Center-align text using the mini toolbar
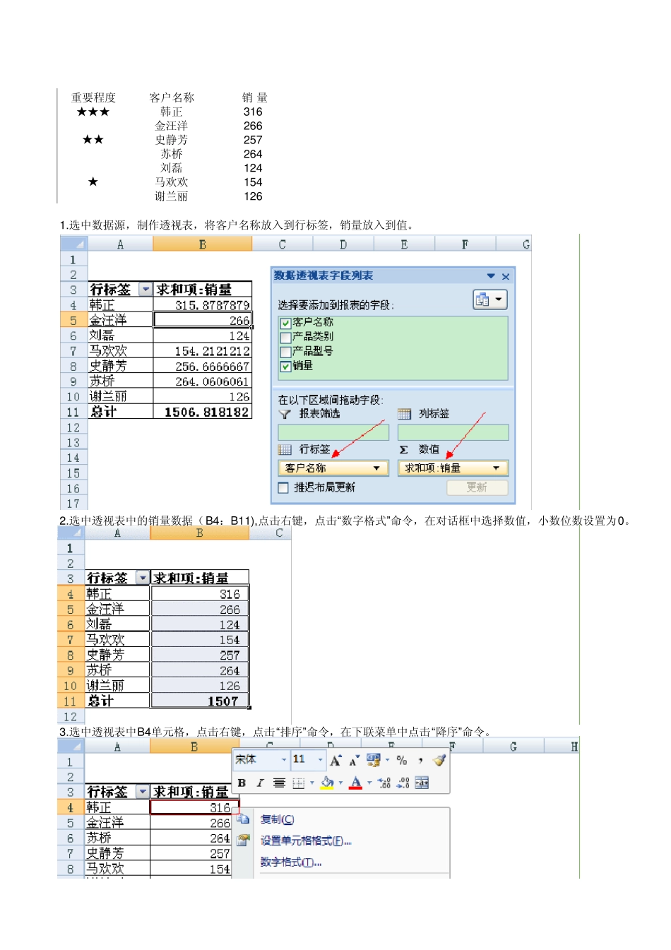Image resolution: width=671 pixels, height=950 pixels. 279,783
